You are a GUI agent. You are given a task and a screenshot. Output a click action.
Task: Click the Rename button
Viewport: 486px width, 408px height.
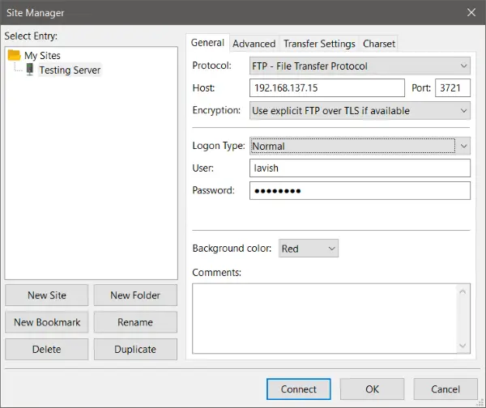[x=135, y=322]
